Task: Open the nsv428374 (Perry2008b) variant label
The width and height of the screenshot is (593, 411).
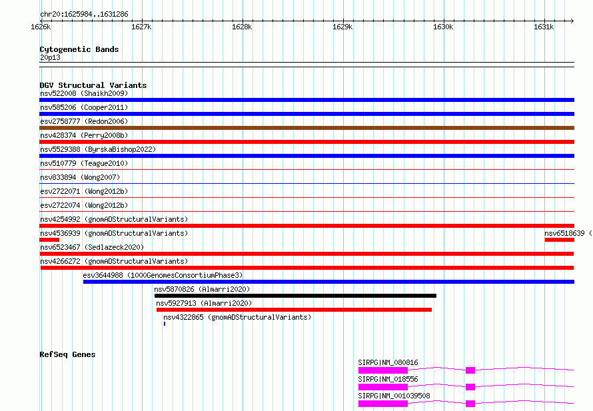Action: [x=84, y=135]
